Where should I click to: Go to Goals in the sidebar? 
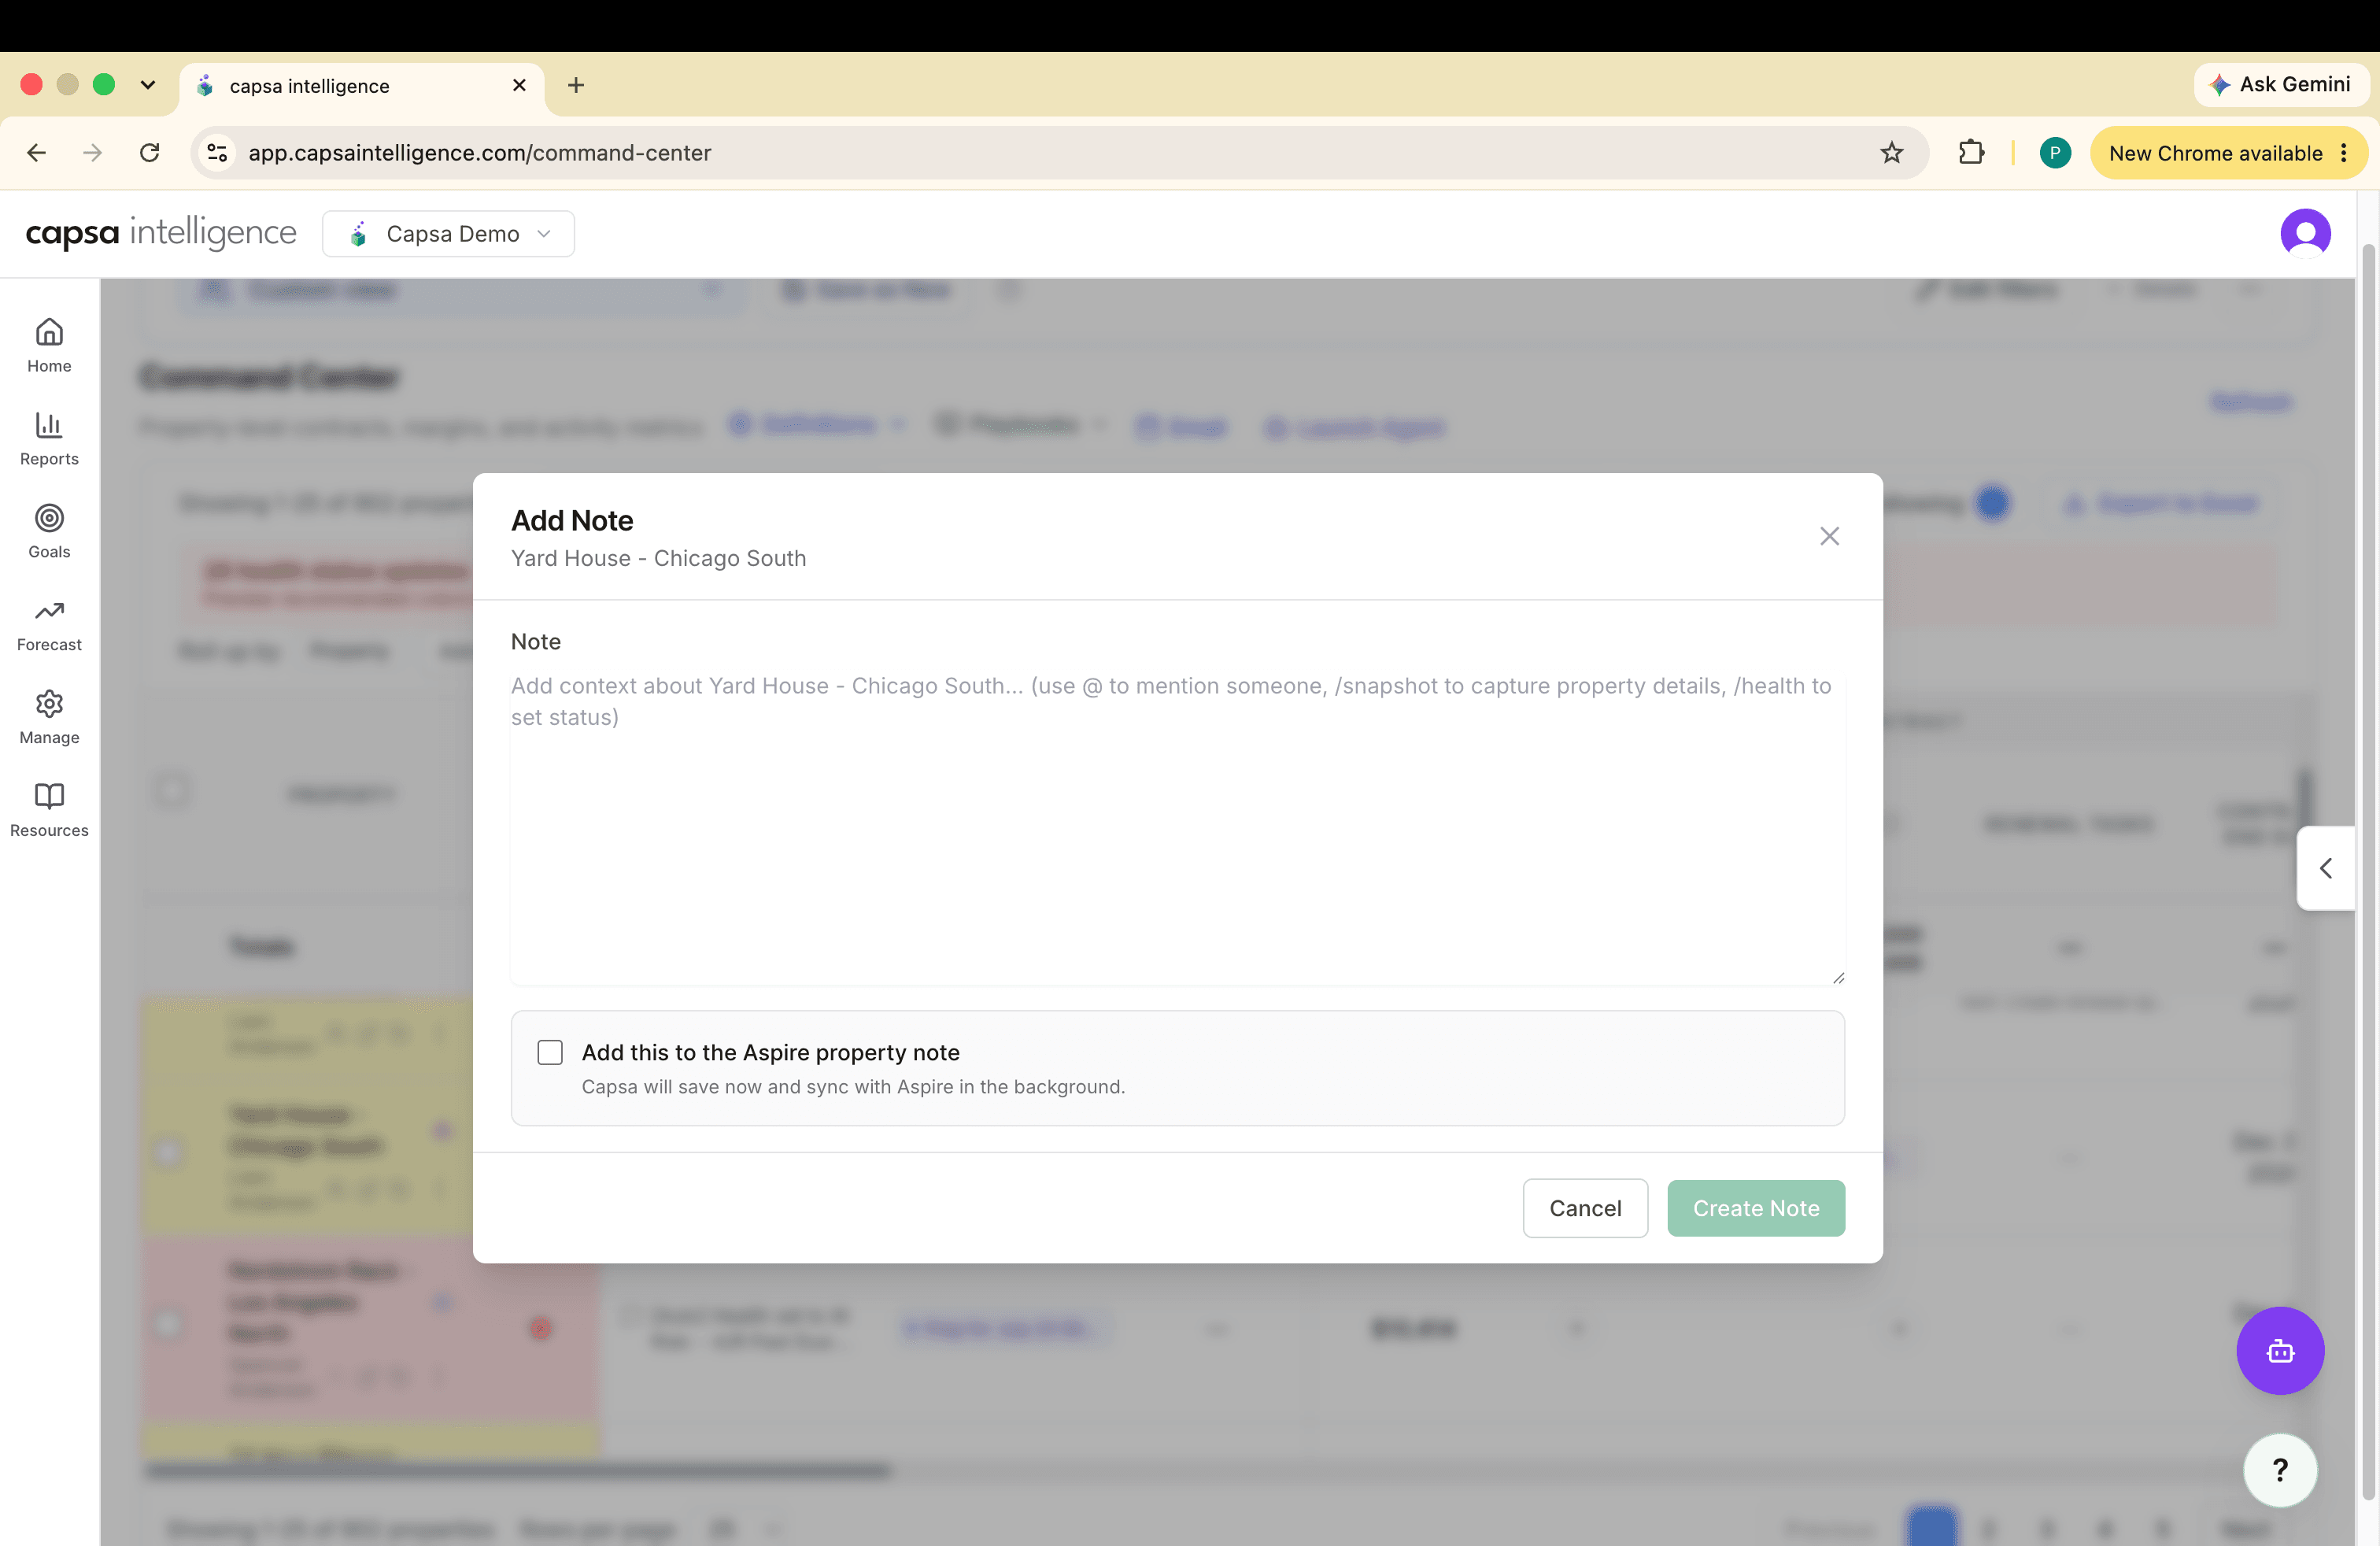(x=49, y=532)
